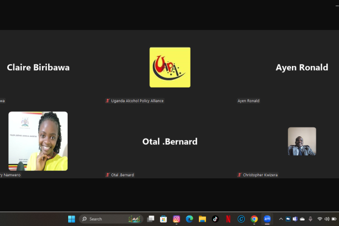Open Google Chrome from the taskbar
The width and height of the screenshot is (339, 226).
point(254,219)
